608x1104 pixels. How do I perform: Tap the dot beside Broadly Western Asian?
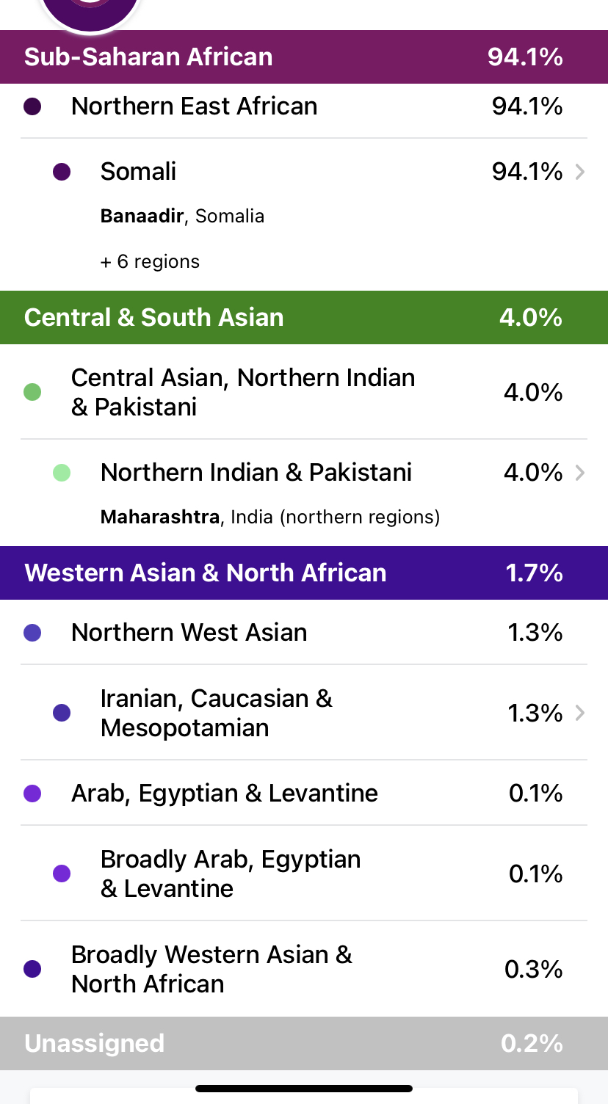[x=32, y=969]
